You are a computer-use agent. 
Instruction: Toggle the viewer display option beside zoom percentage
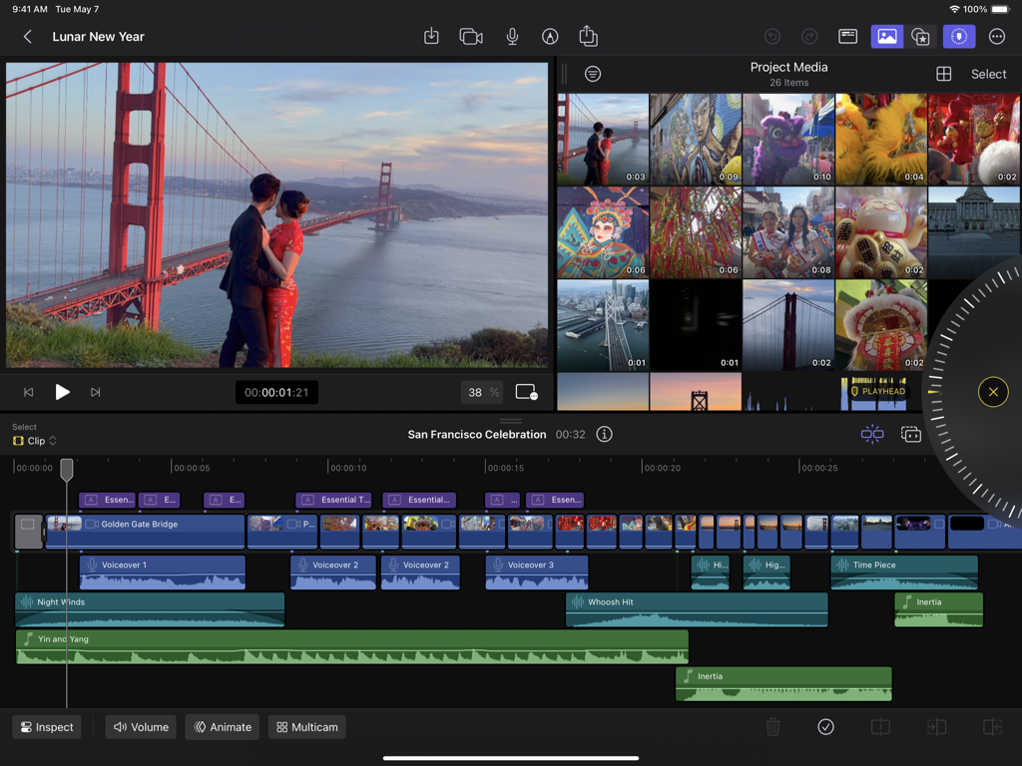pyautogui.click(x=526, y=392)
